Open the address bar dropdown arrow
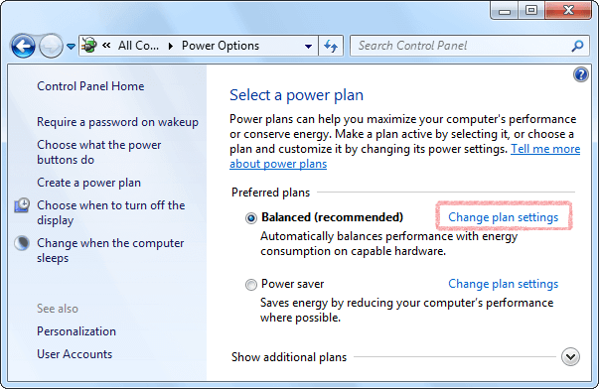Image resolution: width=599 pixels, height=389 pixels. click(308, 47)
